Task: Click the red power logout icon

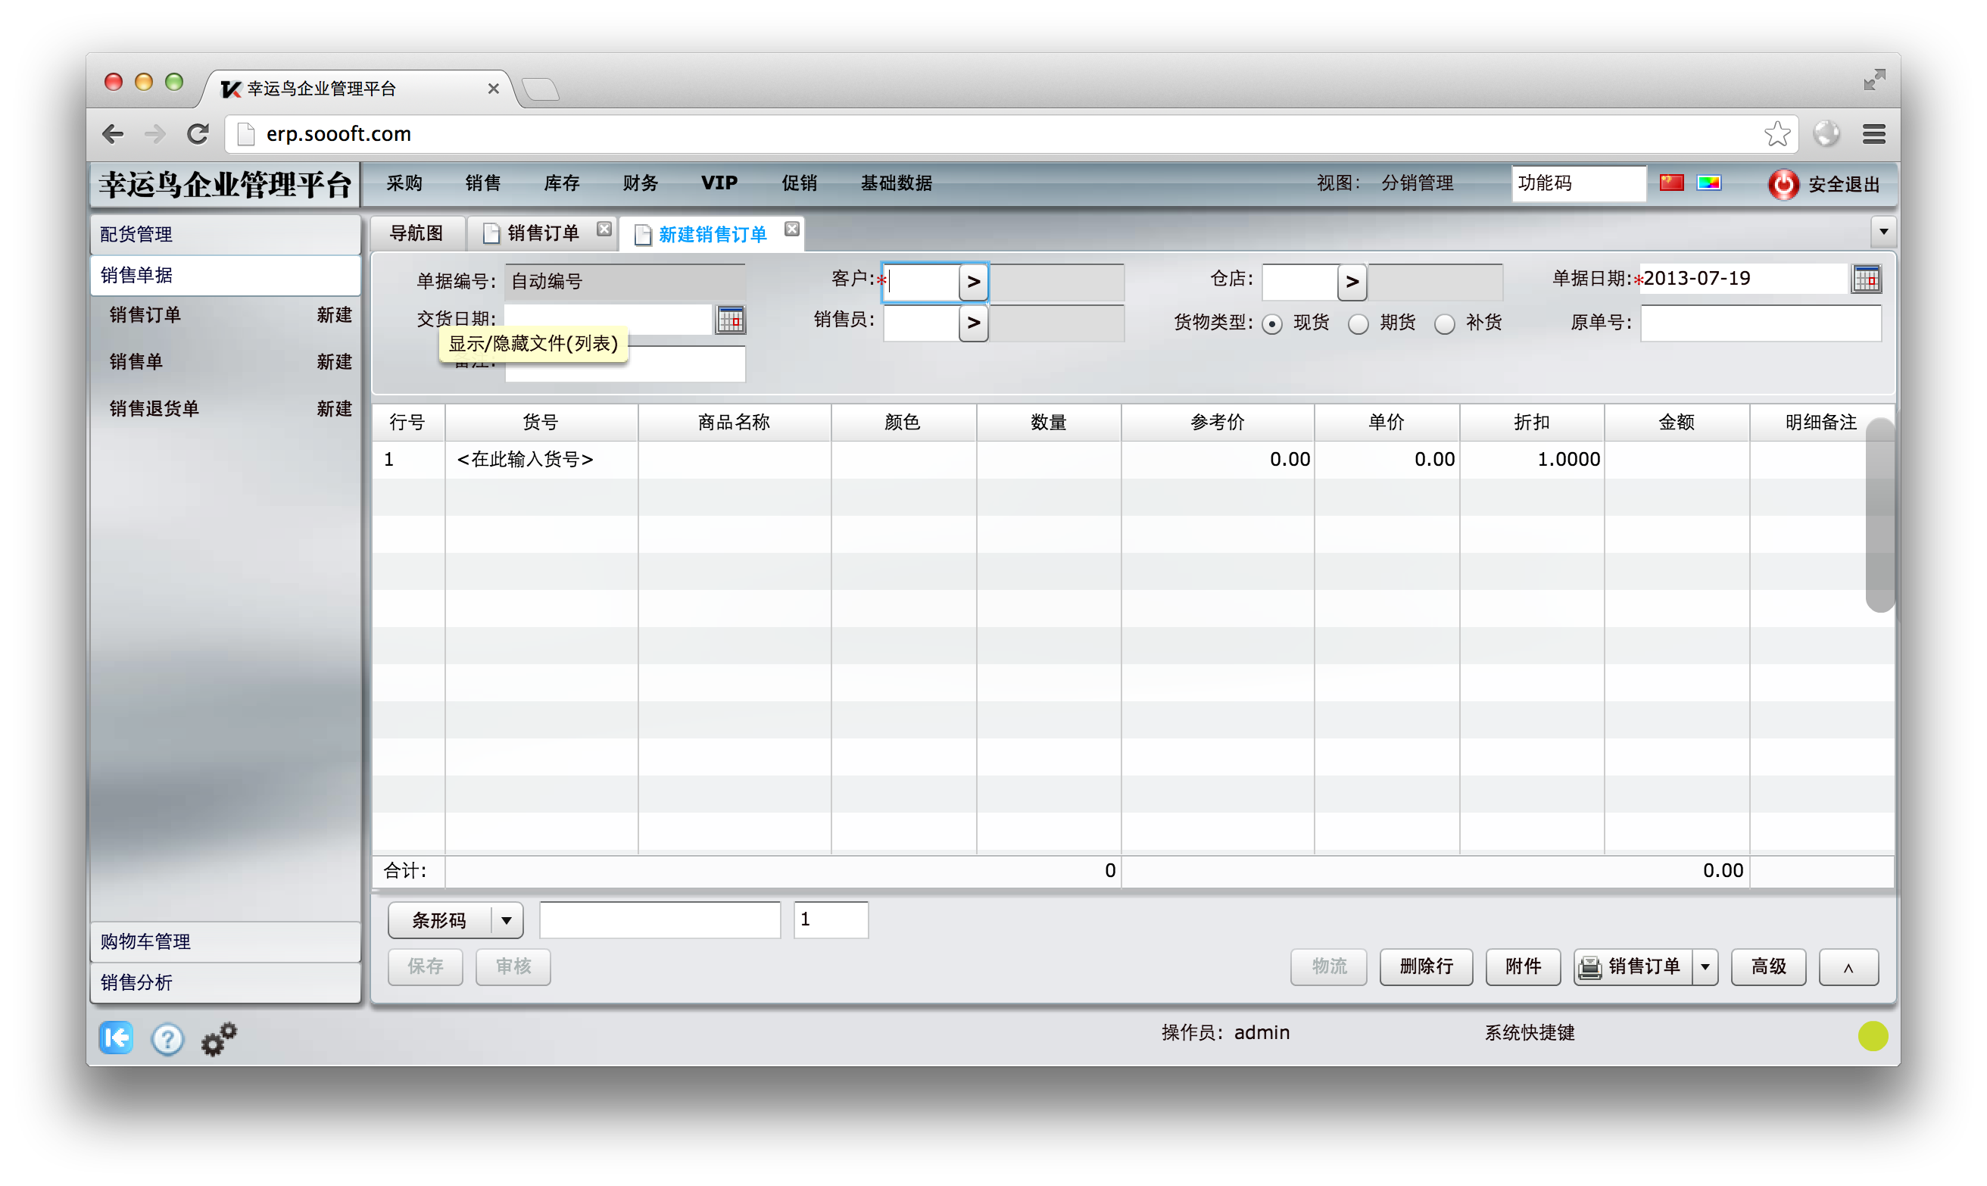Action: pos(1783,184)
